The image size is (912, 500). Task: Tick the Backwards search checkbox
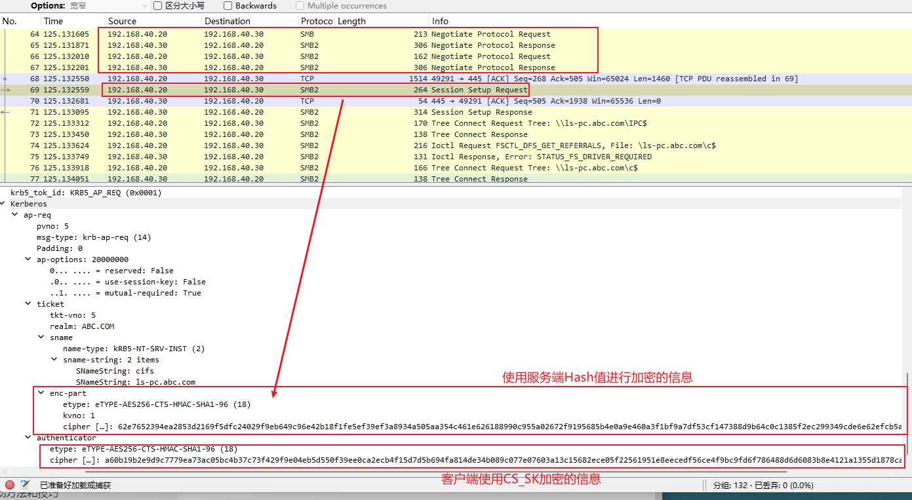point(228,5)
